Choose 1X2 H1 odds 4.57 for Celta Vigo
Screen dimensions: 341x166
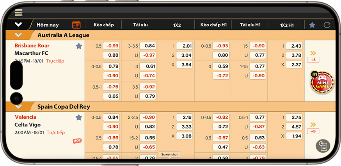point(294,127)
